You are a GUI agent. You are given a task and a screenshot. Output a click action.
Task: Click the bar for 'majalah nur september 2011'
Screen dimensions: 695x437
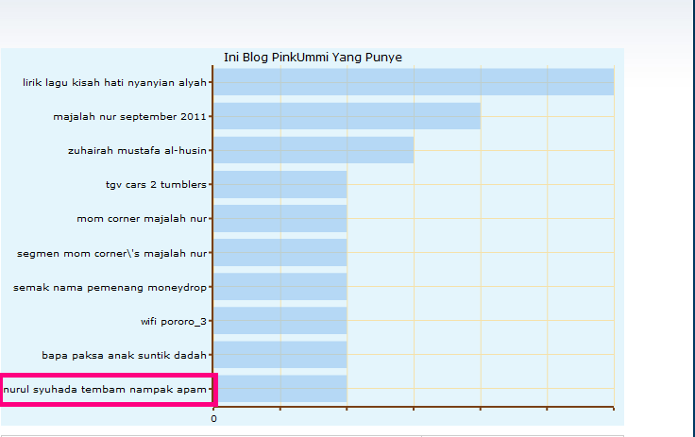point(347,116)
